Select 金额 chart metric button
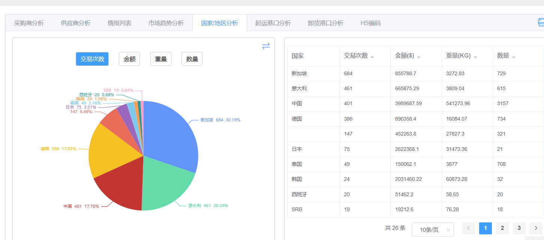The height and width of the screenshot is (240, 544). click(129, 59)
